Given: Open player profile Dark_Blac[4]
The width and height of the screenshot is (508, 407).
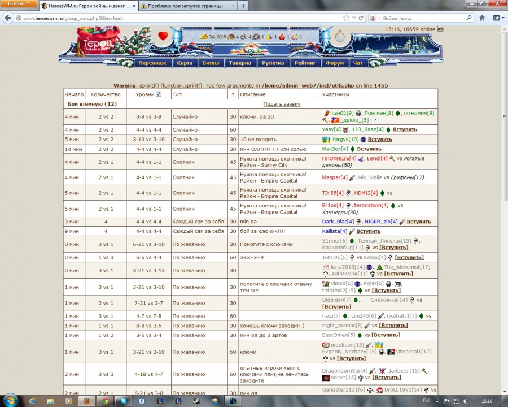Looking at the screenshot, I should point(338,222).
